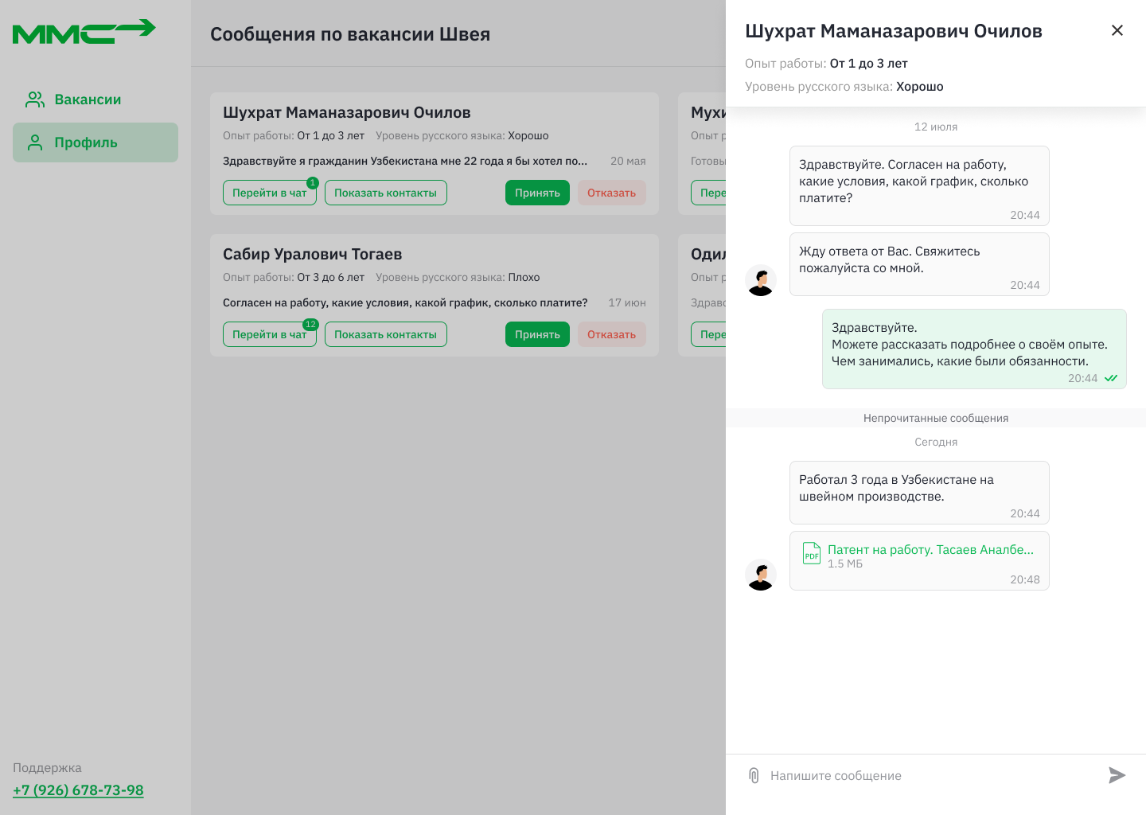Image resolution: width=1146 pixels, height=815 pixels.
Task: Show contacts for Шухрат Маманазарович Очилов
Action: coord(385,193)
